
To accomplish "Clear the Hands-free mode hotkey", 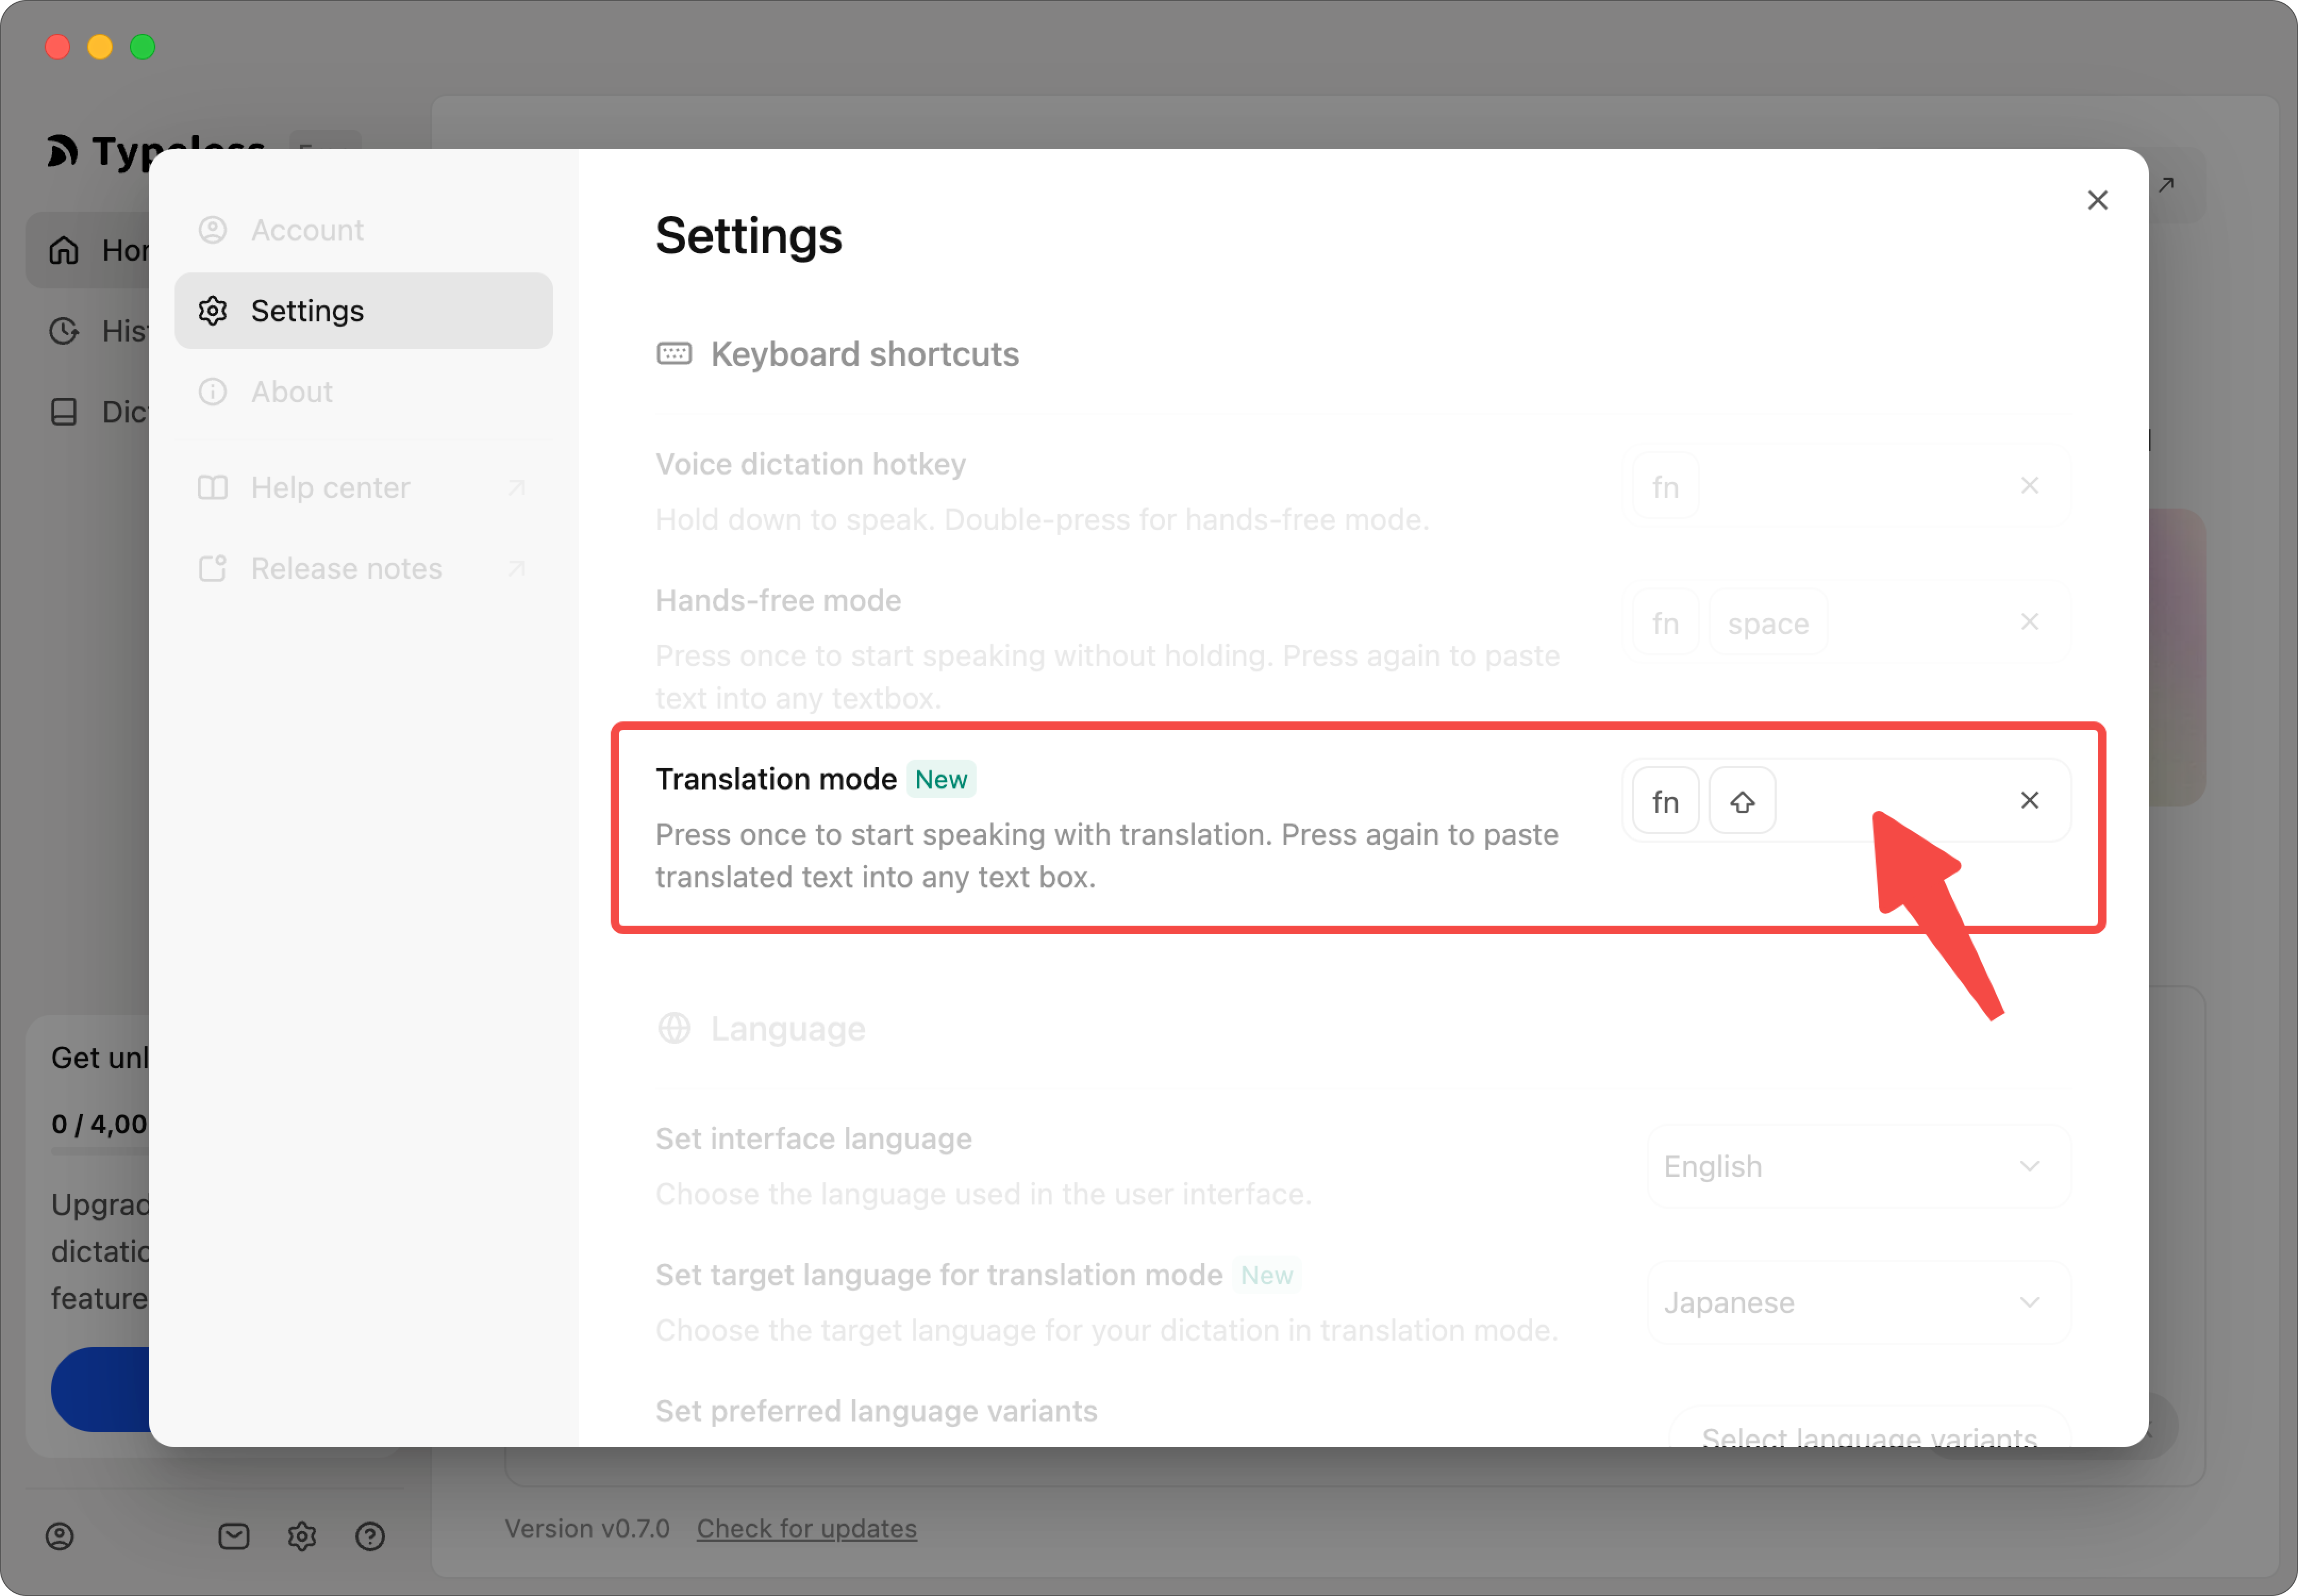I will point(2029,621).
